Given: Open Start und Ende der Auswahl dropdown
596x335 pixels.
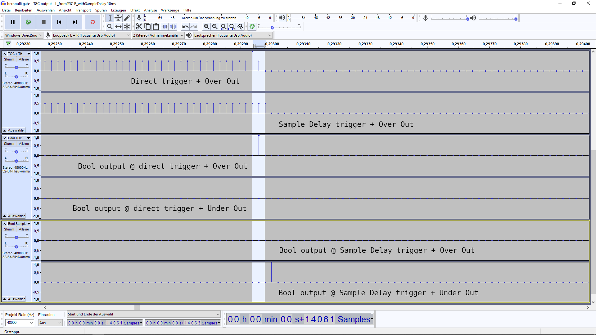Looking at the screenshot, I should pos(144,314).
